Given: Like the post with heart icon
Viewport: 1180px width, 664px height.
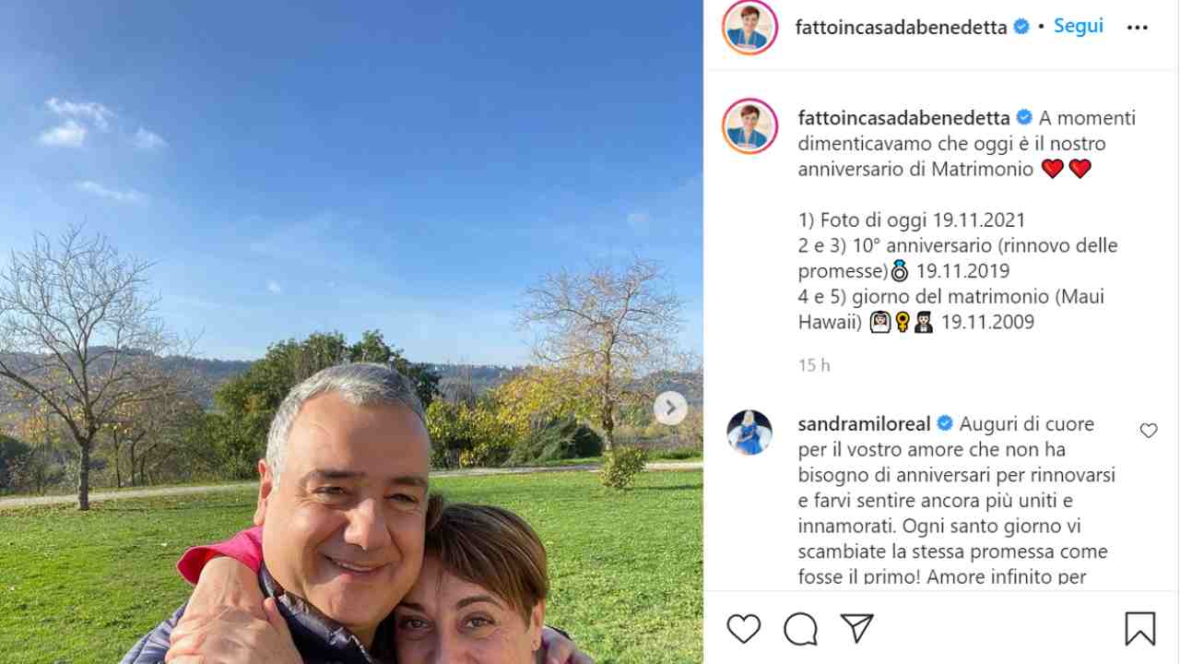Looking at the screenshot, I should click(743, 629).
